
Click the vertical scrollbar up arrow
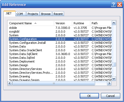coord(114,23)
